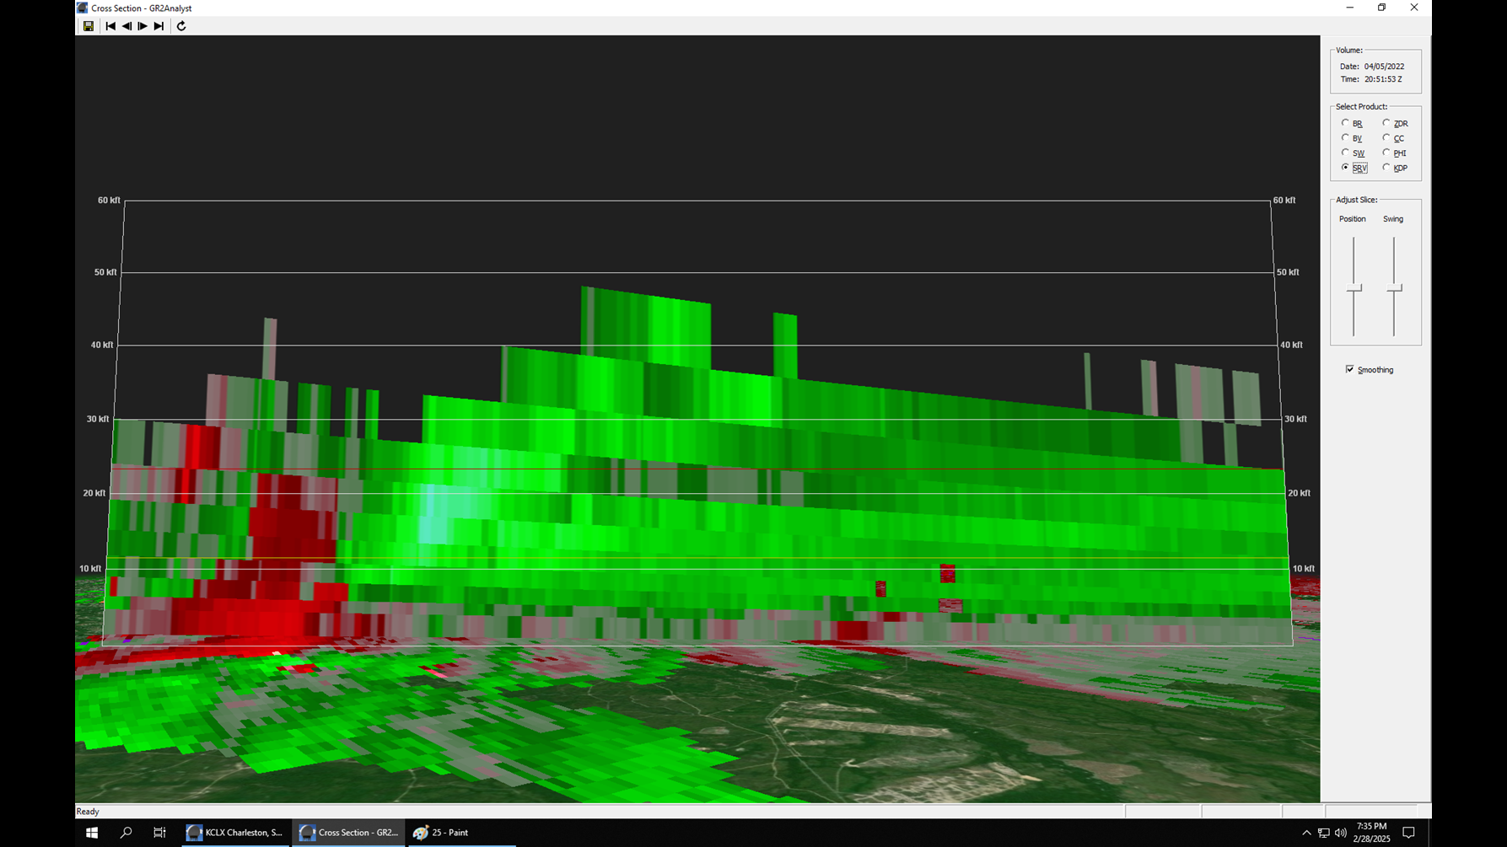Open KCLX Charleston window from taskbar

[x=234, y=833]
